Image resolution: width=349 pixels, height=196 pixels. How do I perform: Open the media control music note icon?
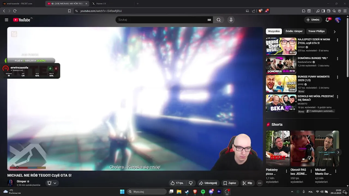(x=318, y=11)
